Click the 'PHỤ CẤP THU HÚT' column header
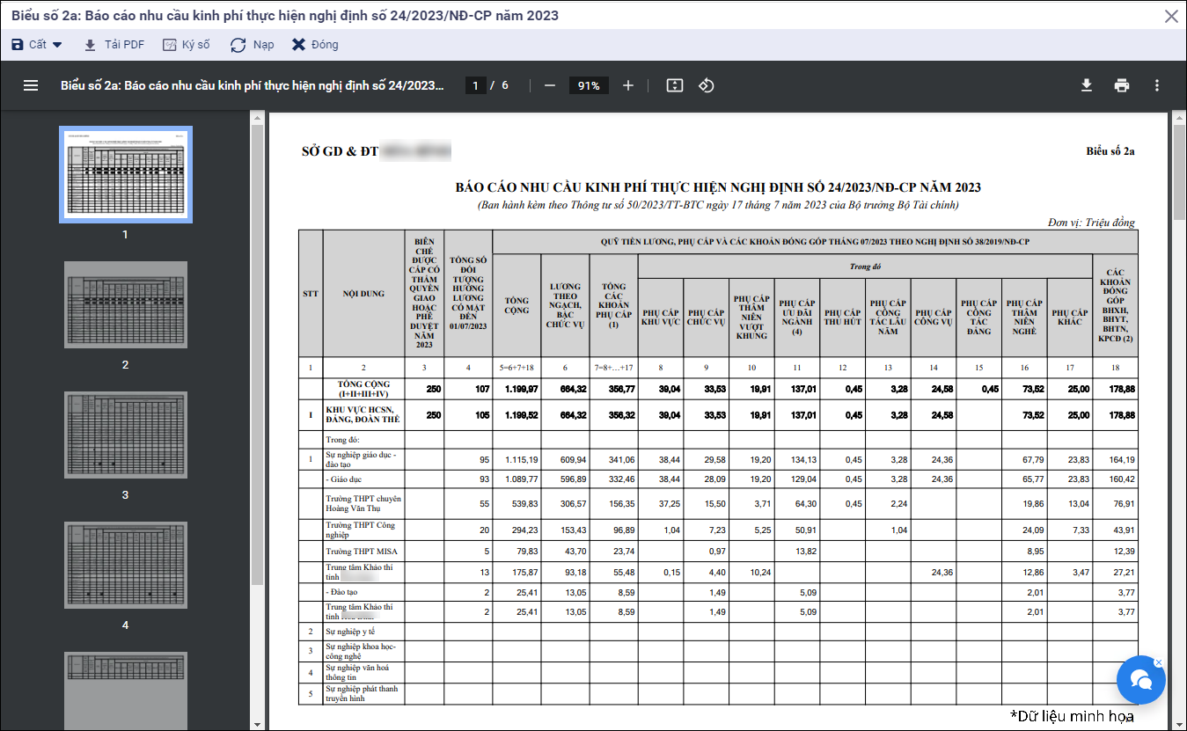This screenshot has width=1187, height=731. pos(843,318)
